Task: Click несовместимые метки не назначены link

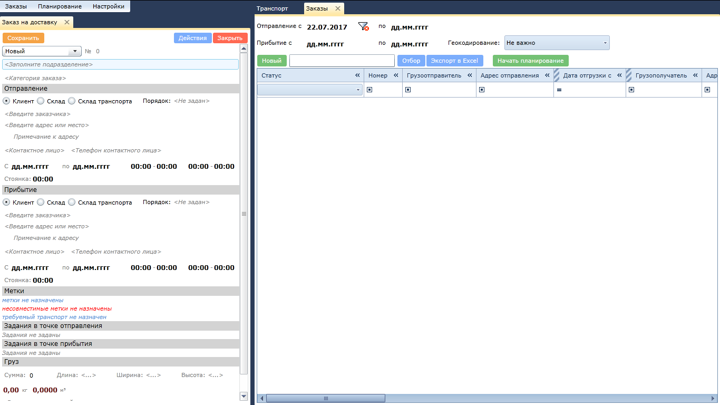Action: pyautogui.click(x=57, y=308)
